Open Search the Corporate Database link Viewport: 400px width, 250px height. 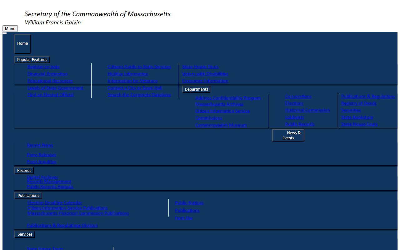(x=139, y=95)
